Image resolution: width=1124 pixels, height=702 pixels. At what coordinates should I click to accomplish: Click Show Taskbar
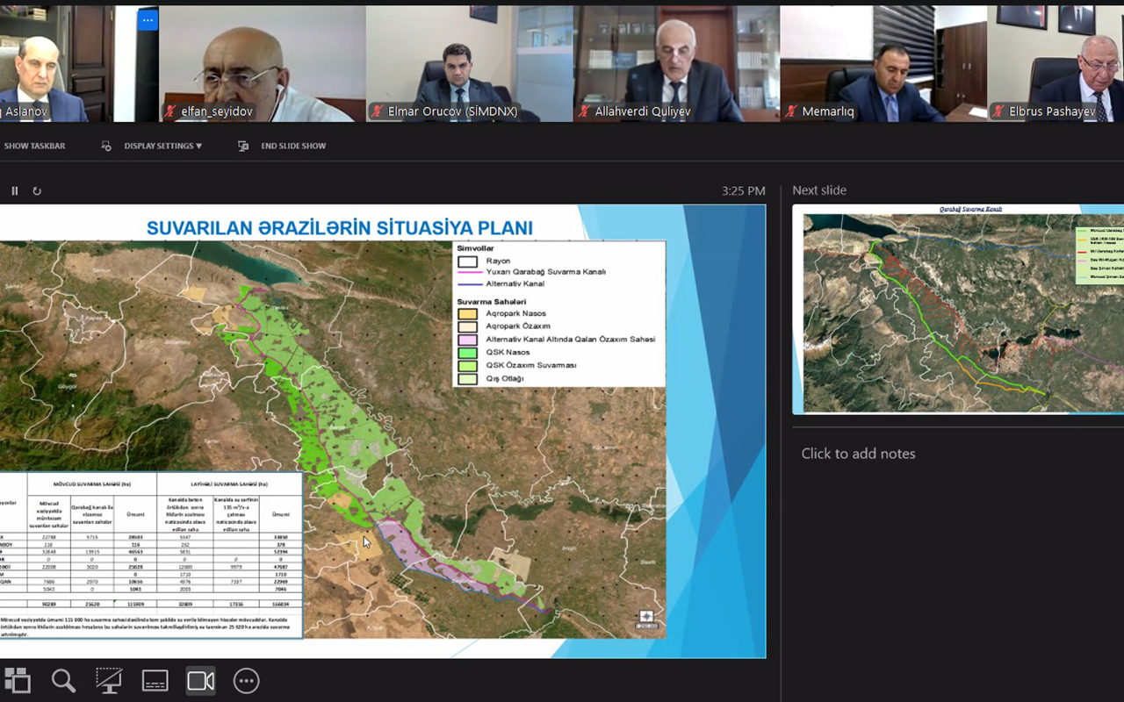coord(34,146)
